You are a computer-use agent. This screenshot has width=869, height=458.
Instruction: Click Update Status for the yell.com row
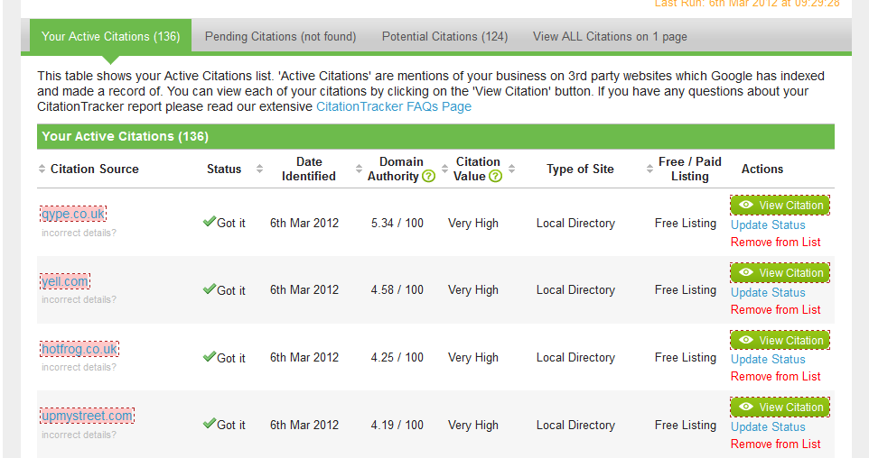(x=768, y=292)
